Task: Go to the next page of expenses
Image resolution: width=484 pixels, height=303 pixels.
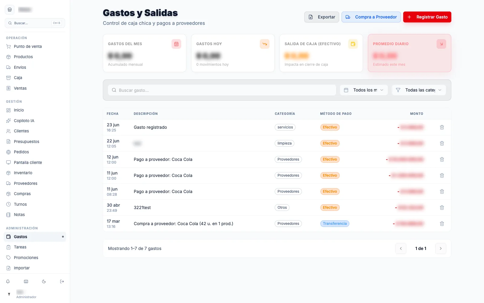Action: (x=441, y=248)
